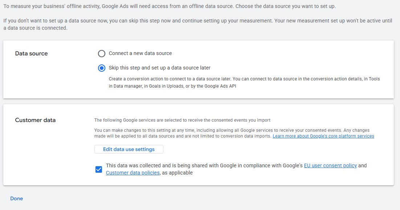Open the Customer data policies link
This screenshot has width=400, height=210.
pos(132,173)
